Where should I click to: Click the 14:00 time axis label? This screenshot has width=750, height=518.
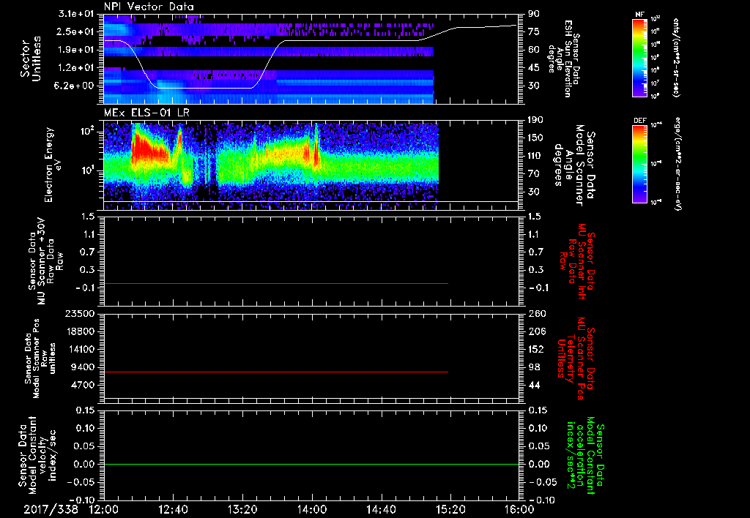(x=312, y=509)
